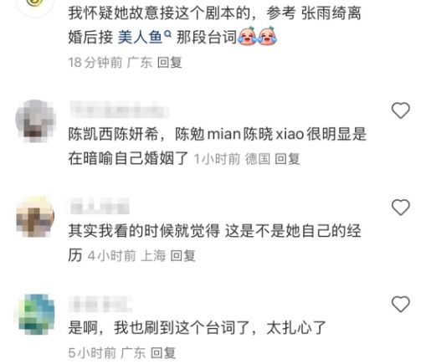Reply to the 5小时前 广东 comment

163,352
